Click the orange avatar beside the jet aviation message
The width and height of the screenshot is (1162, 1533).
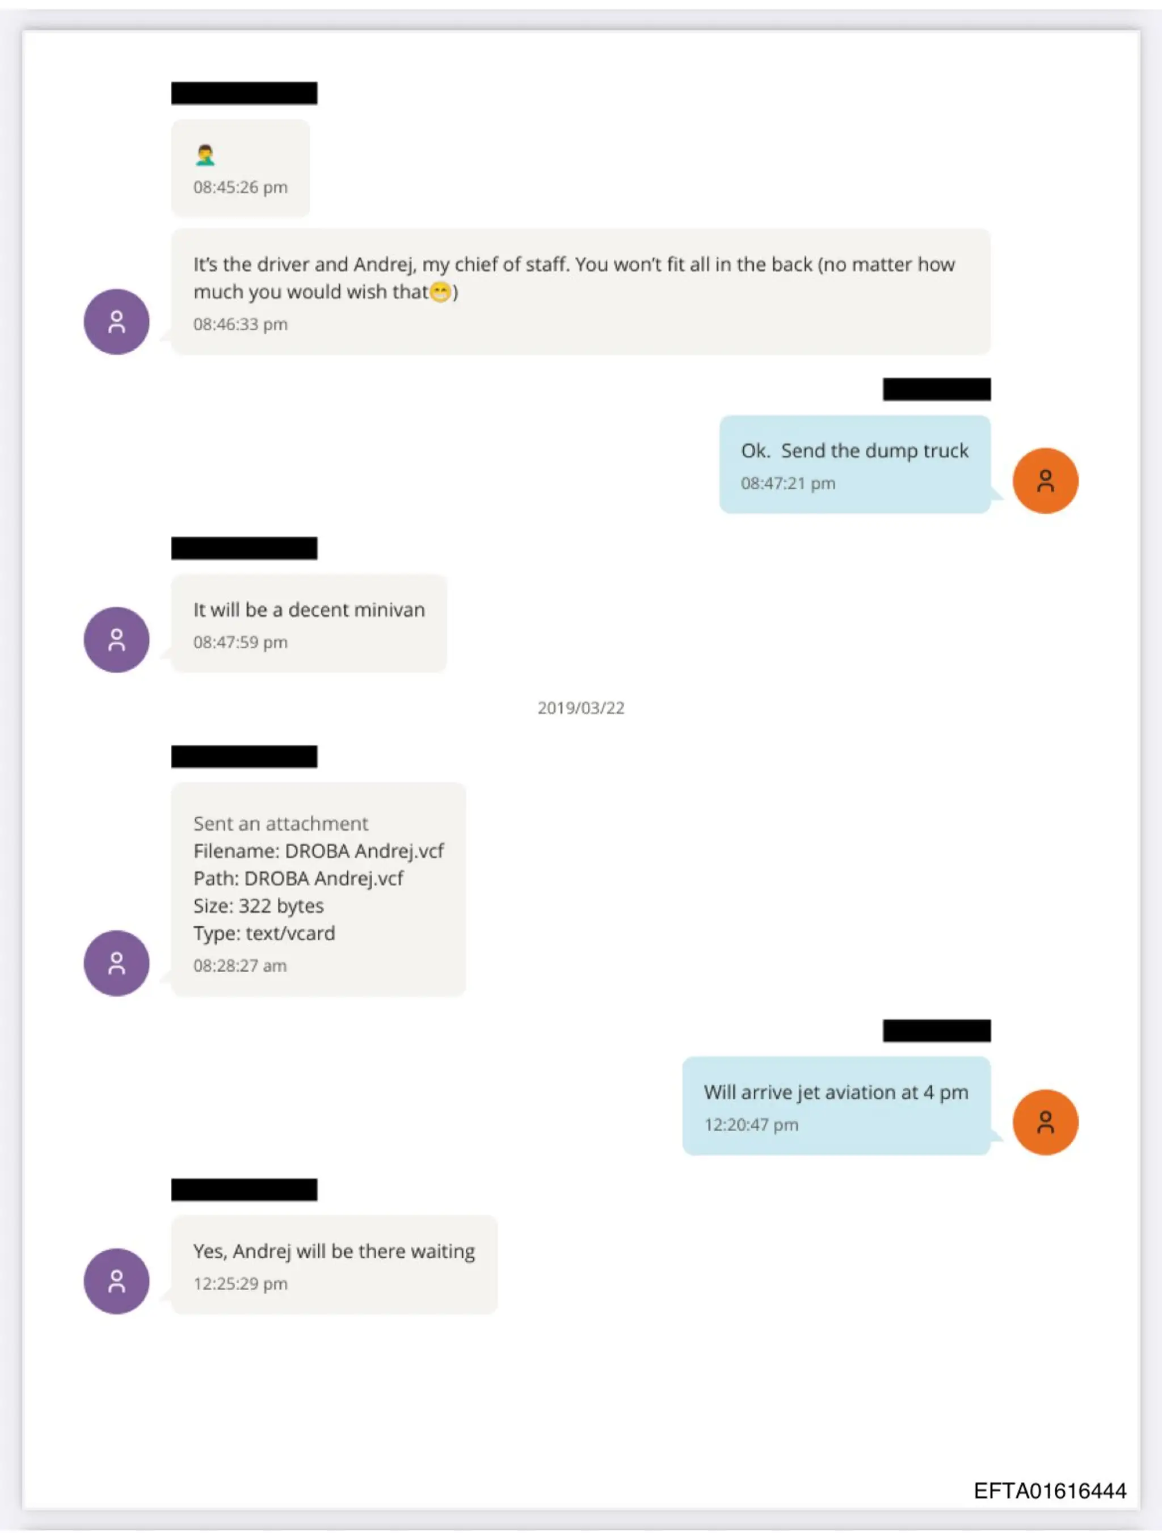[x=1045, y=1122]
